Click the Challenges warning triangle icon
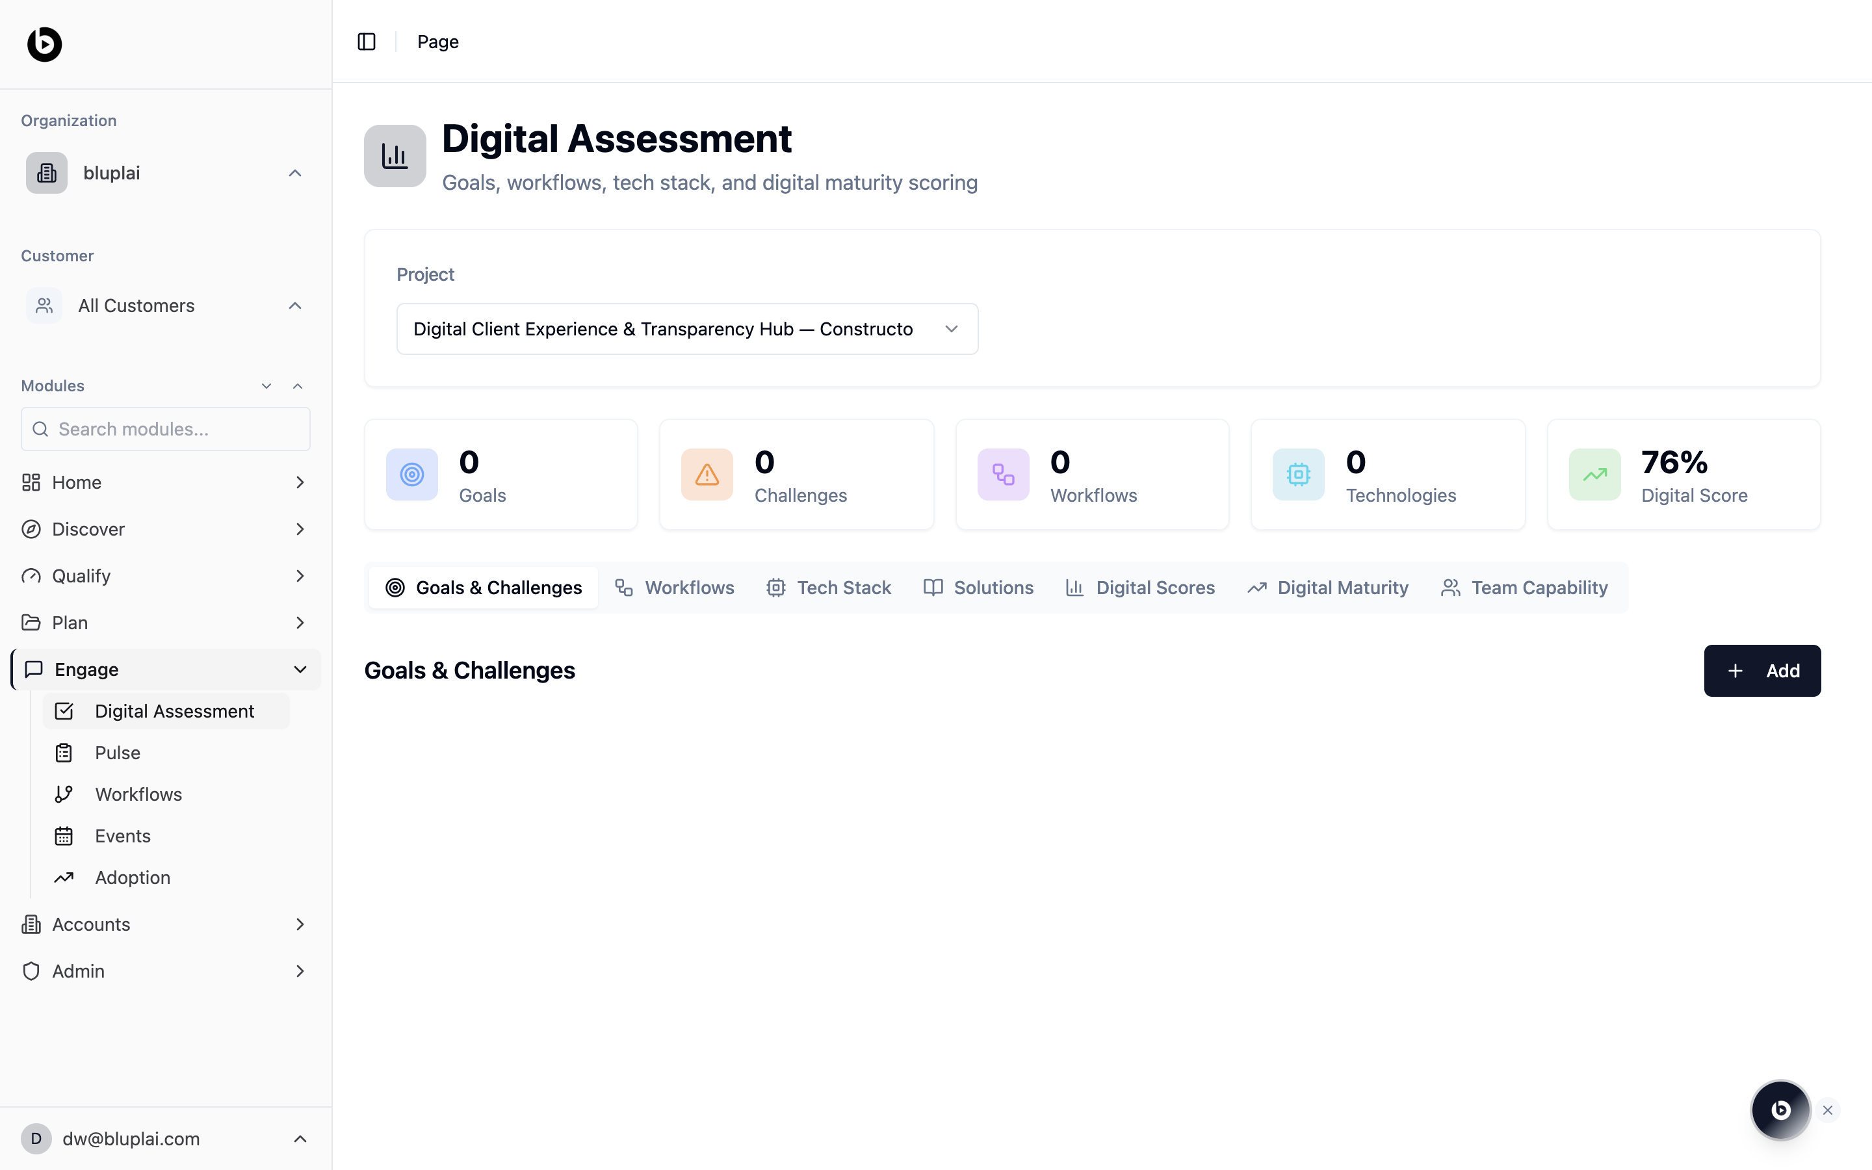Screen dimensions: 1872x1170 (707, 474)
